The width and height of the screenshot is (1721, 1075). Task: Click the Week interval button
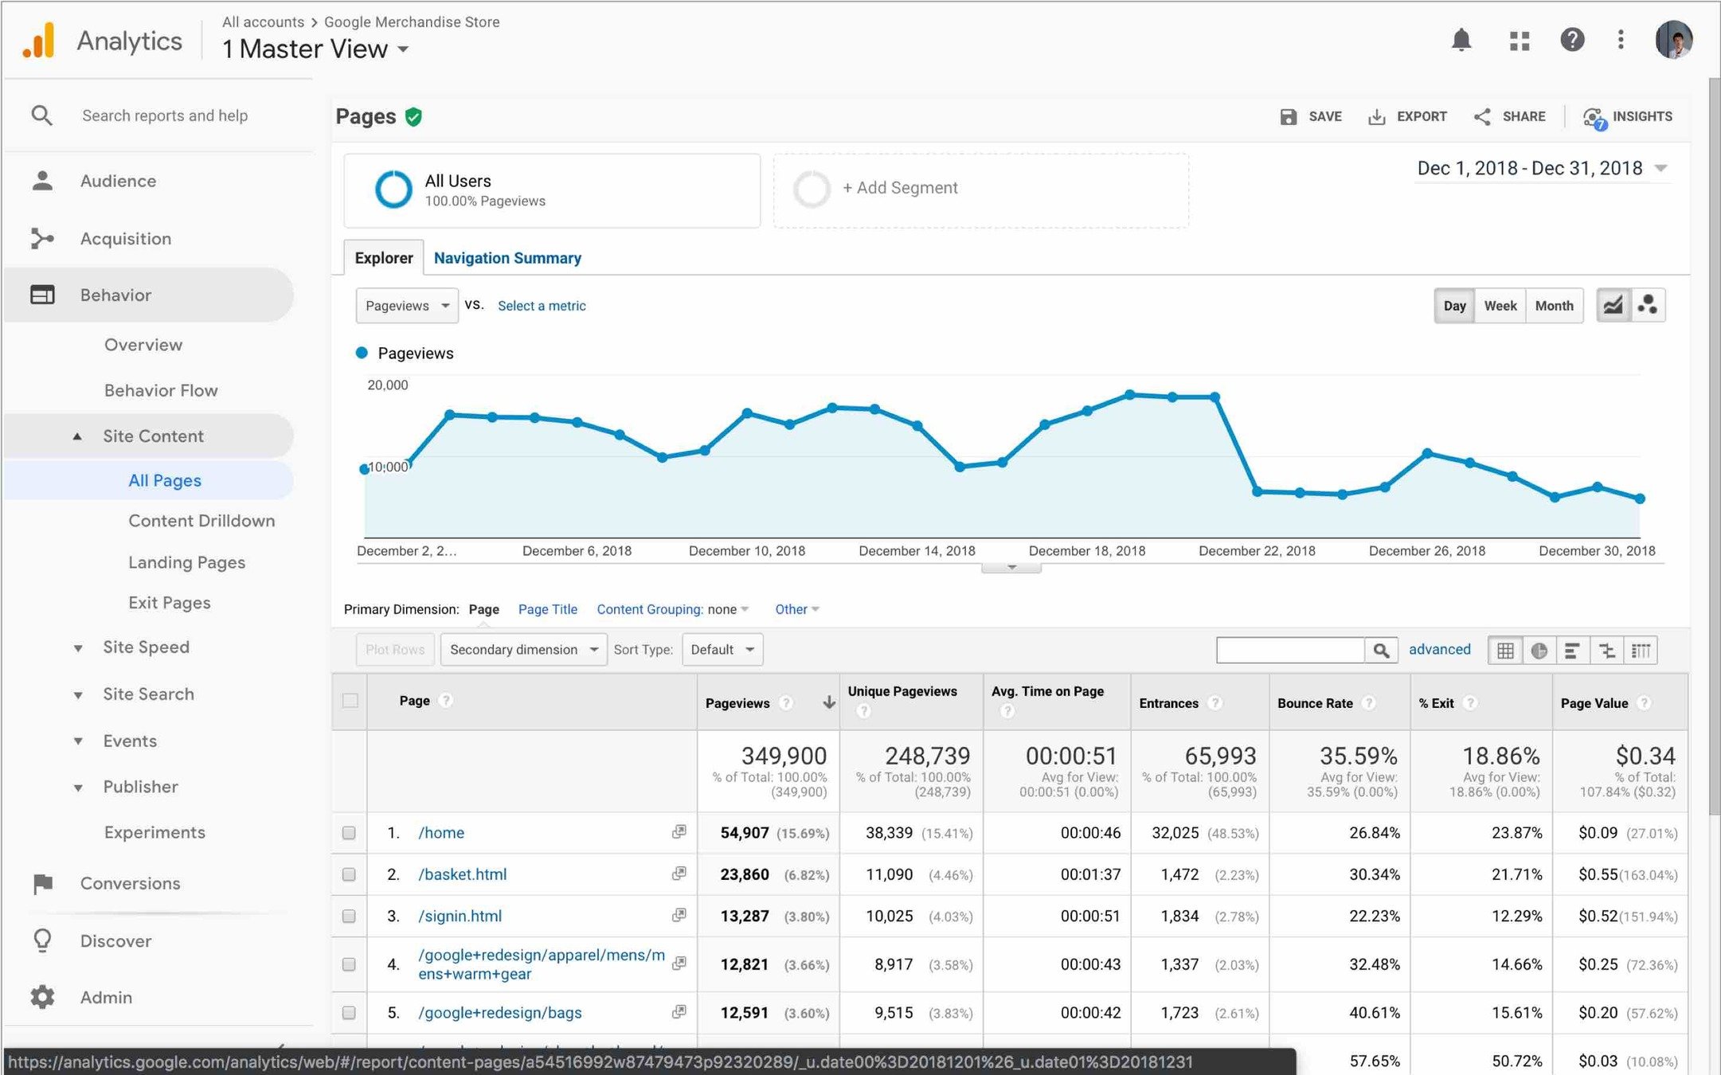point(1500,306)
